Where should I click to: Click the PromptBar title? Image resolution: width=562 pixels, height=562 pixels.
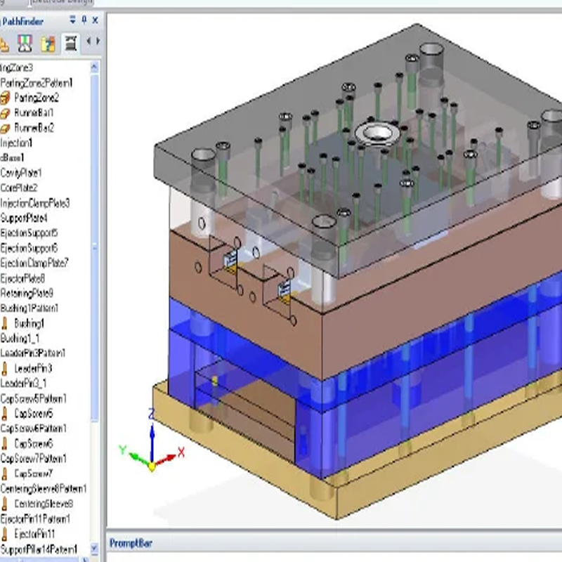pos(131,543)
